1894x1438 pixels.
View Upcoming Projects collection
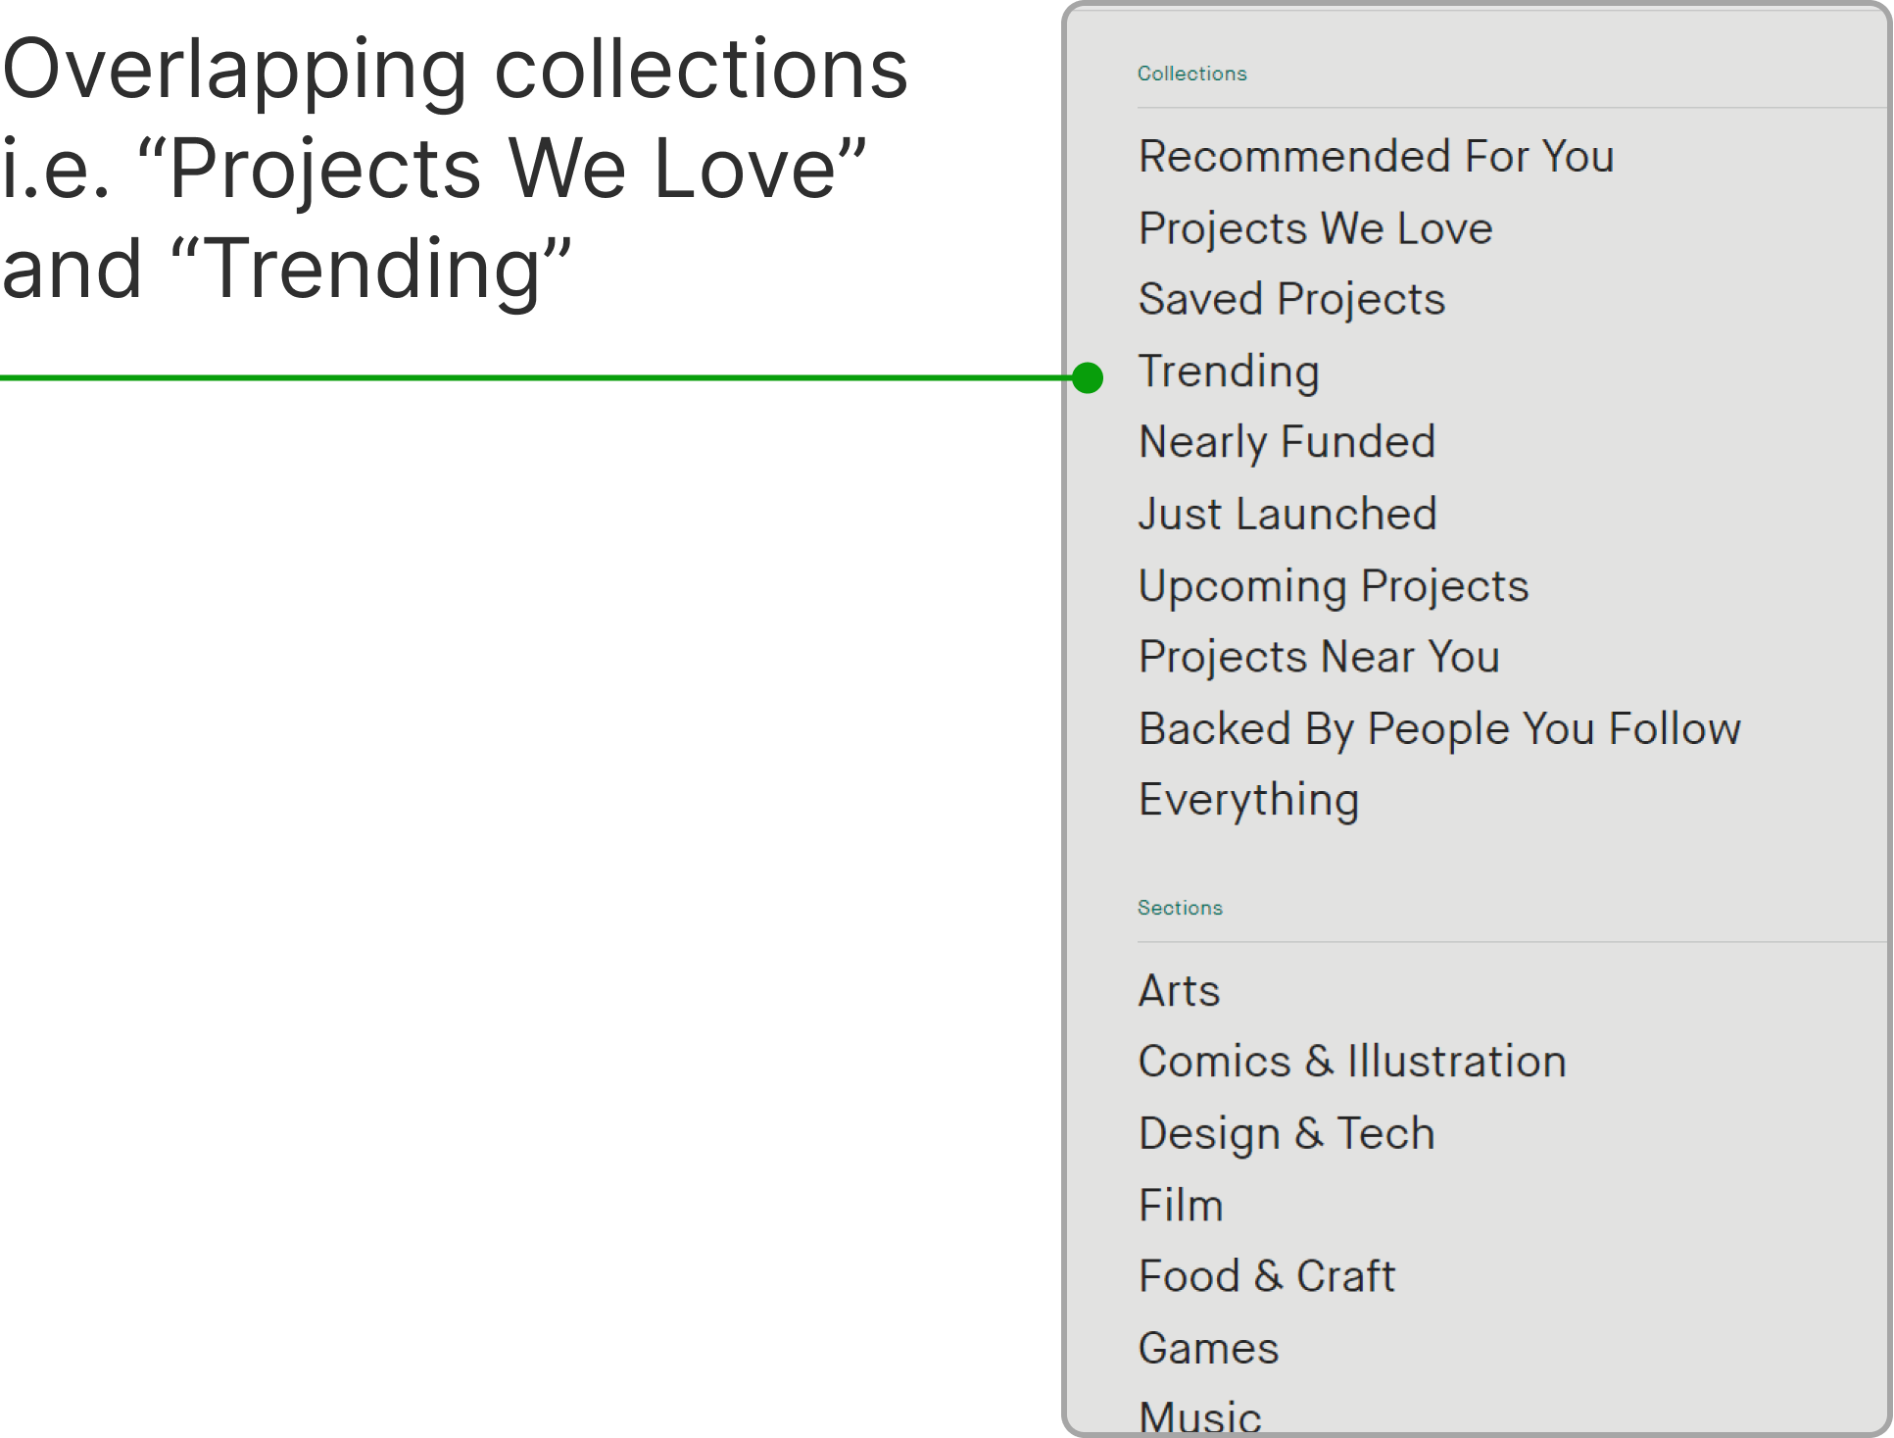tap(1333, 586)
